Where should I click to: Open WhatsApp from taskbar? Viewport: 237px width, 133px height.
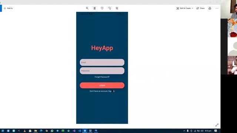pyautogui.click(x=52, y=131)
